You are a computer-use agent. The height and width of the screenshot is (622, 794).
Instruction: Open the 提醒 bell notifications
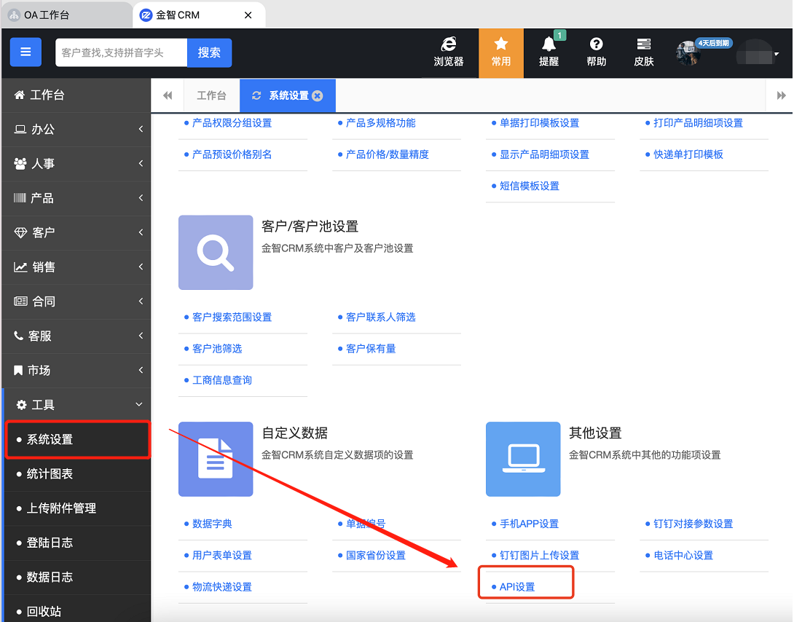[549, 52]
